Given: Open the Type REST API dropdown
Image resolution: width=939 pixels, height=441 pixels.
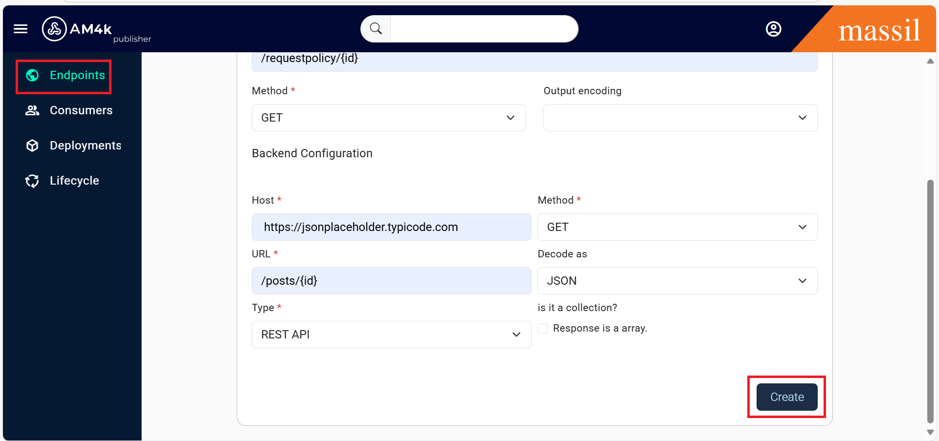Looking at the screenshot, I should click(391, 335).
